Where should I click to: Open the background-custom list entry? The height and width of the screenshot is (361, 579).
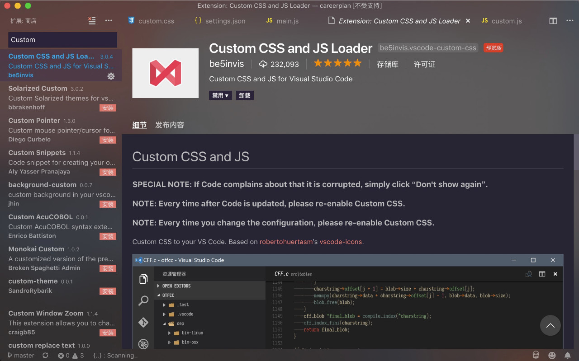[61, 194]
